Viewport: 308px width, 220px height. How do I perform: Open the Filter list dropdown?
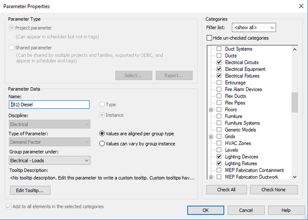point(254,27)
